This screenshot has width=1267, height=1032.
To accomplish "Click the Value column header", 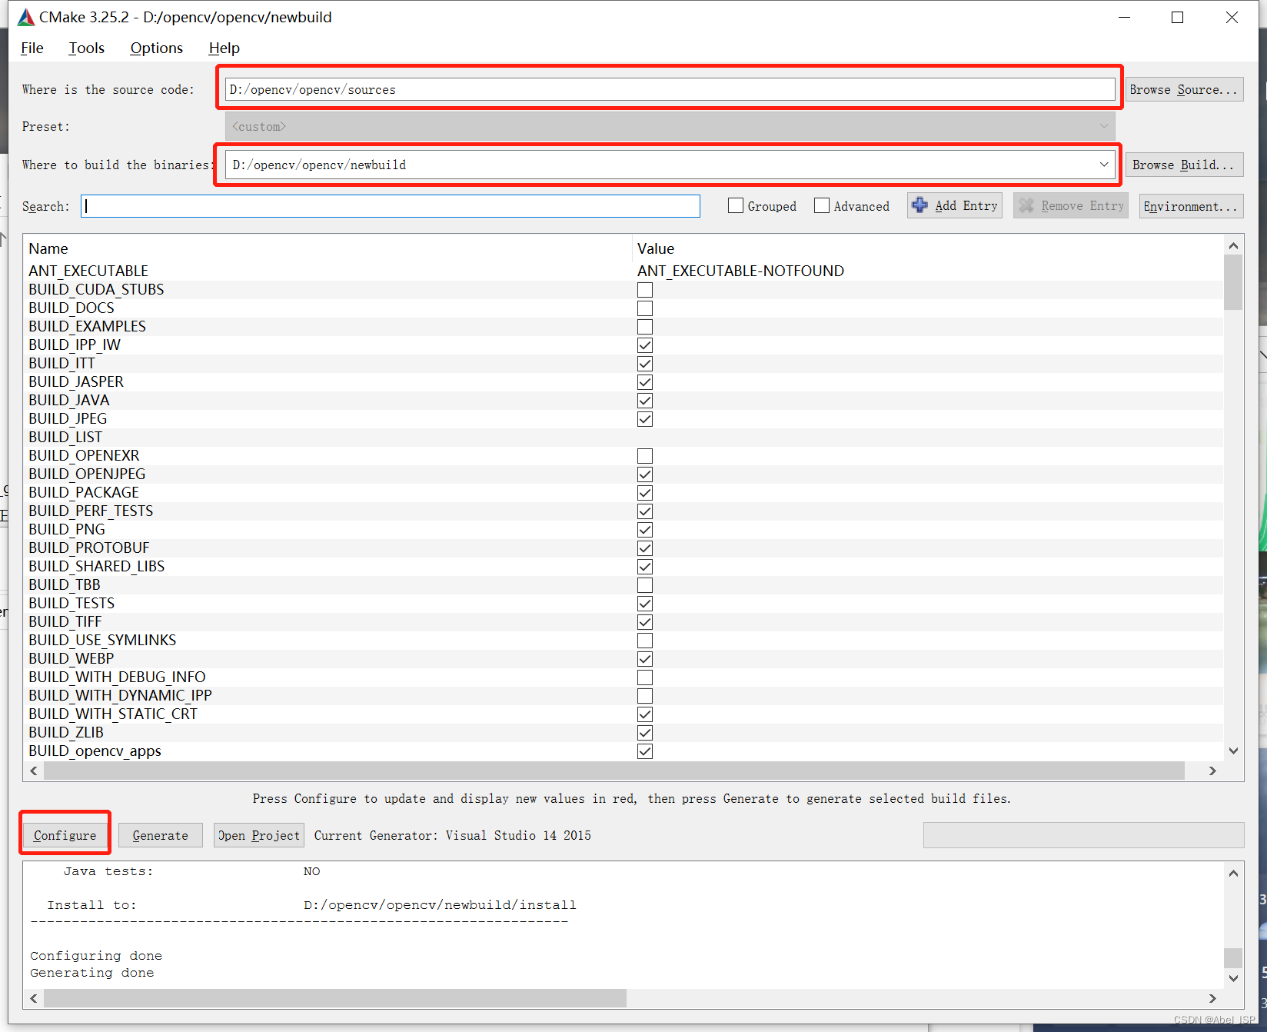I will pos(656,248).
